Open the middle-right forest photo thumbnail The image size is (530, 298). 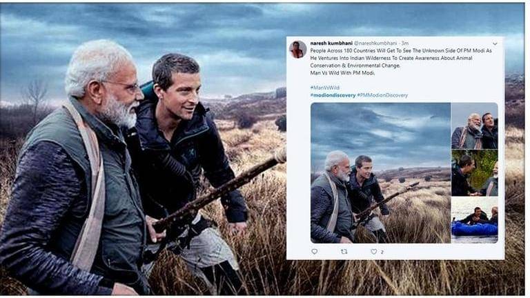coord(474,172)
